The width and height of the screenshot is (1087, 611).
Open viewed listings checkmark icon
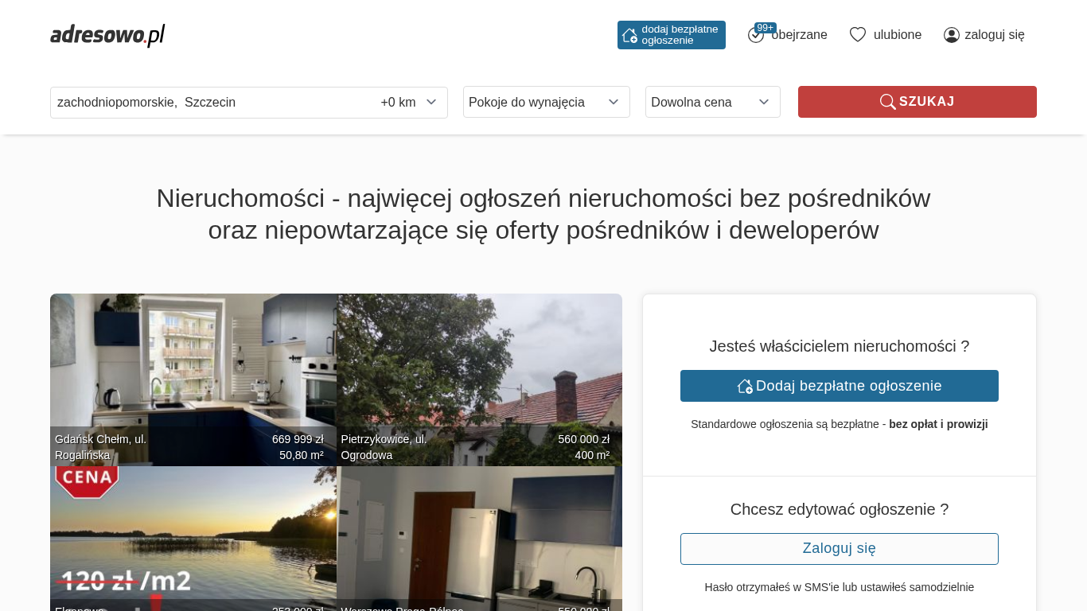point(756,35)
